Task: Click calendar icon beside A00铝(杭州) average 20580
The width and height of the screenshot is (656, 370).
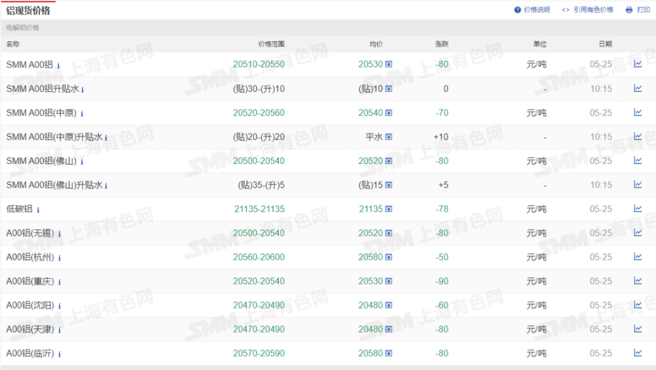Action: pos(388,257)
